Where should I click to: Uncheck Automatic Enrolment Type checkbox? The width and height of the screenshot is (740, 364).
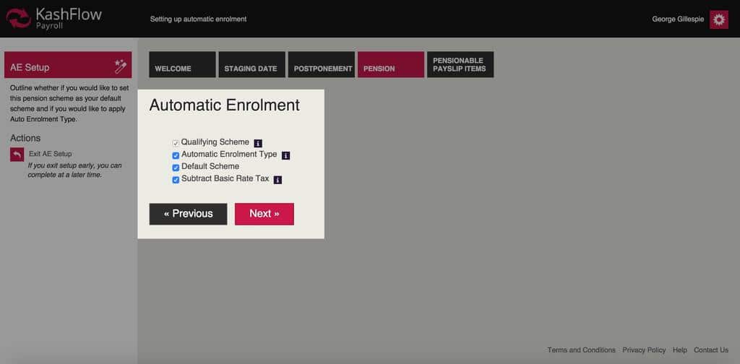tap(176, 155)
